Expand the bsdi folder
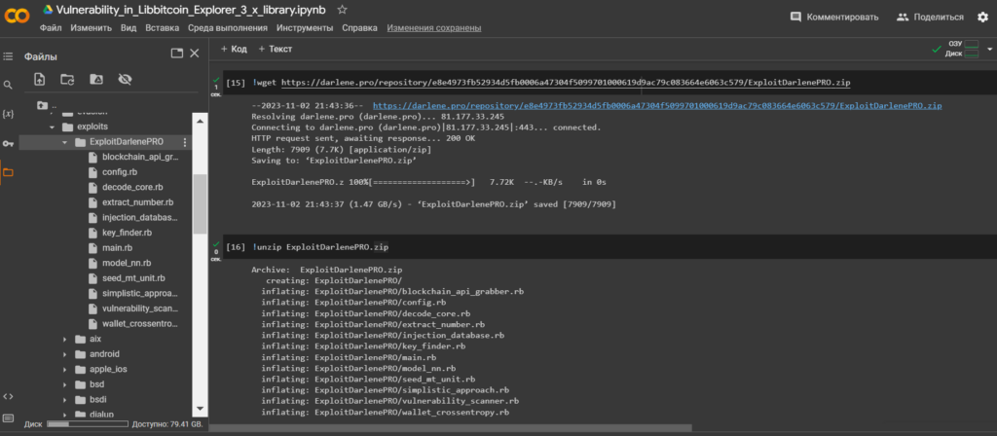Screen dimensions: 997x436 pyautogui.click(x=64, y=400)
